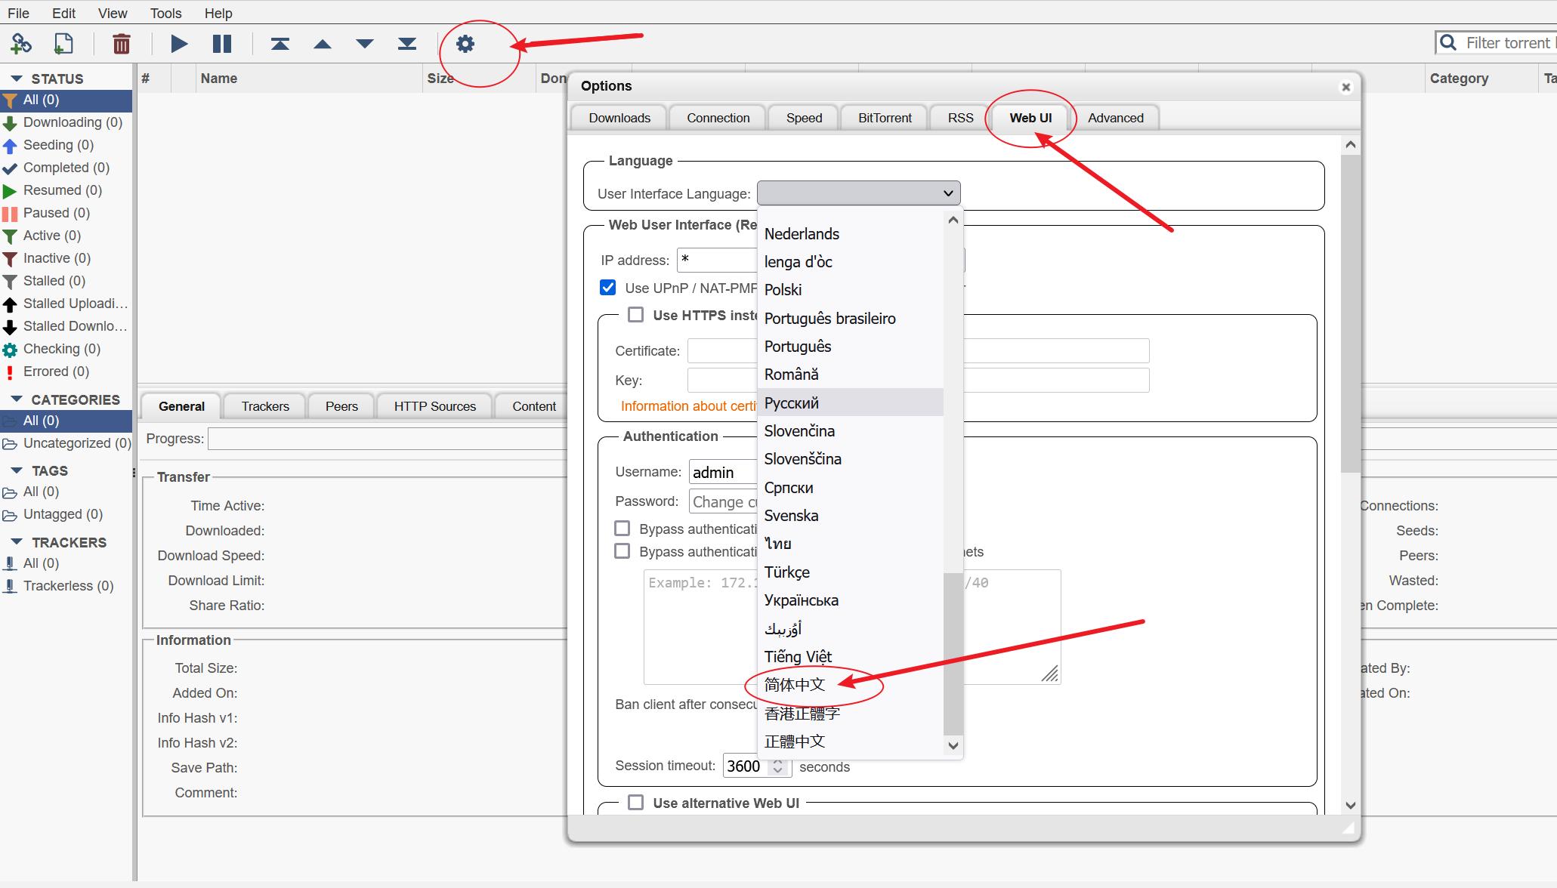1557x888 pixels.
Task: Disable the Use UPnP / NAT-PMP checkbox
Action: pyautogui.click(x=608, y=288)
